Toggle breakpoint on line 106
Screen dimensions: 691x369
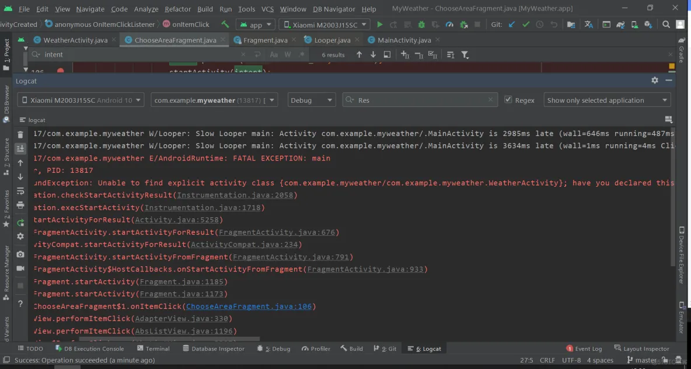coord(60,71)
